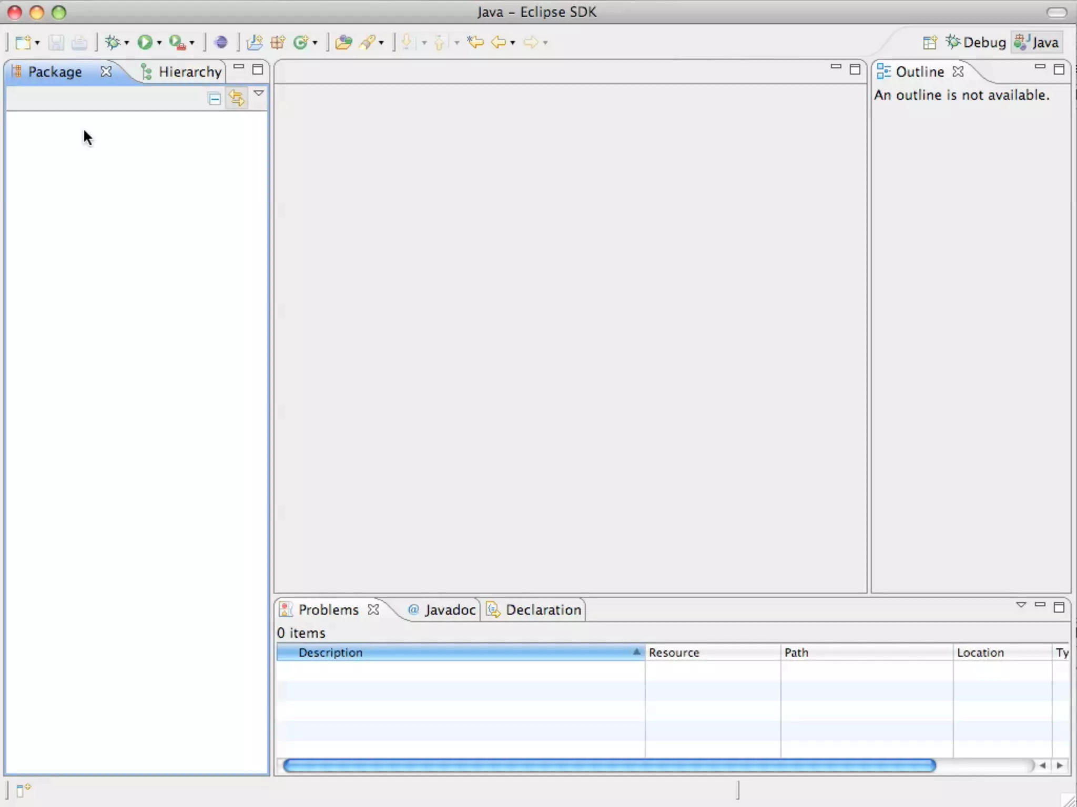Toggle Link with Editor button
Screen dimensions: 1077x807
pyautogui.click(x=237, y=98)
